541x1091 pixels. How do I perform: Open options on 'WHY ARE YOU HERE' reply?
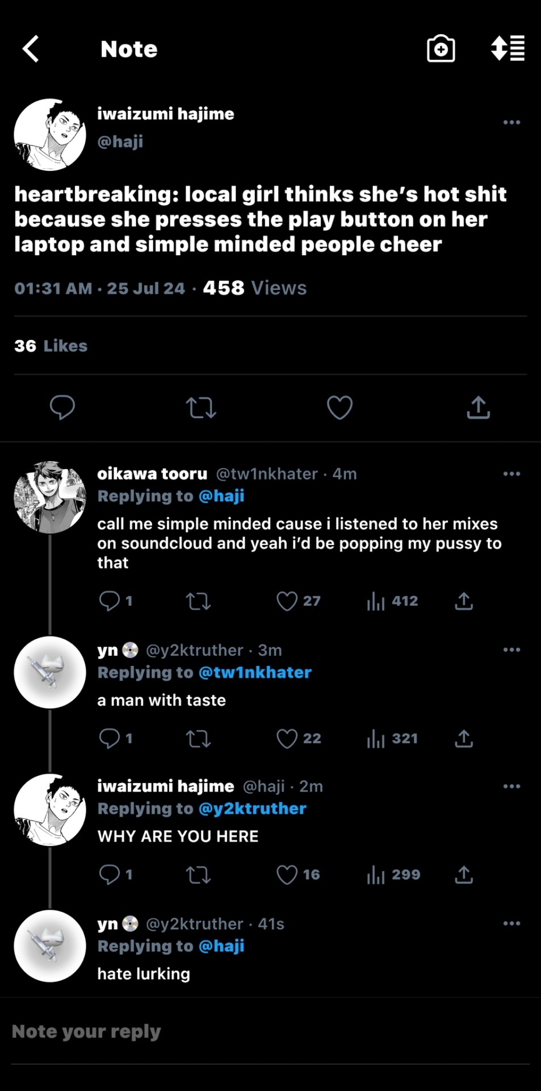click(511, 786)
